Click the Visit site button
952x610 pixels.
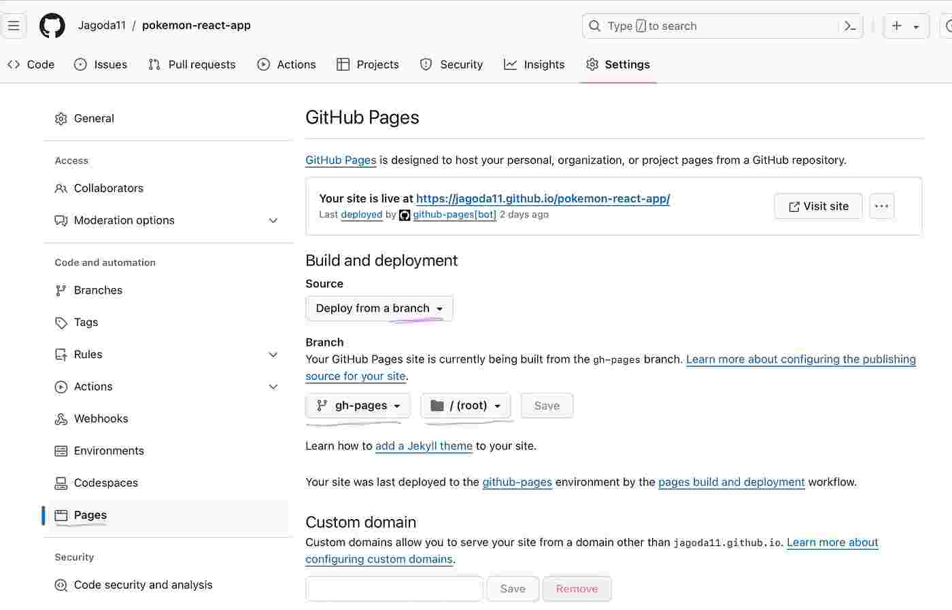(818, 206)
